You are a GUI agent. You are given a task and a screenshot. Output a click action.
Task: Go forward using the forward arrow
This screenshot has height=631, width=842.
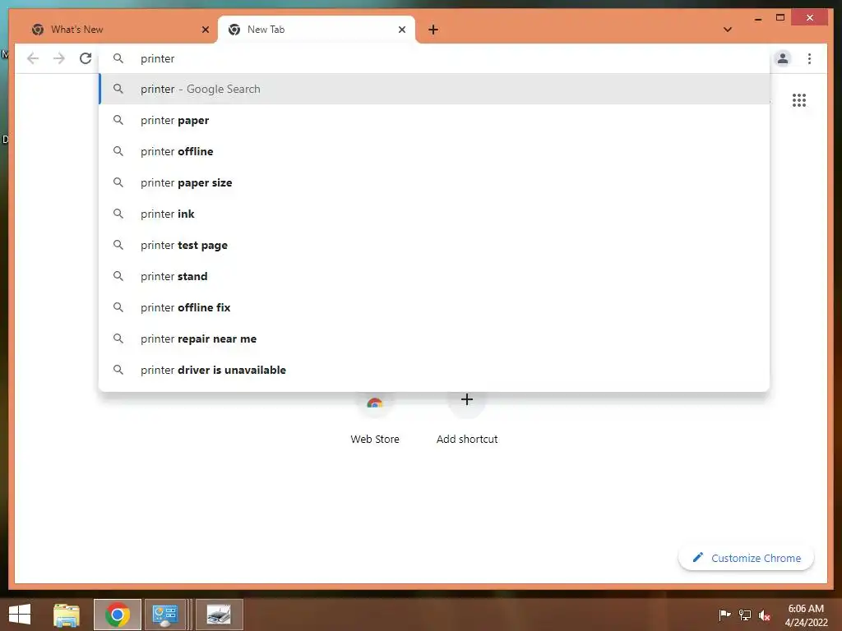pos(59,58)
